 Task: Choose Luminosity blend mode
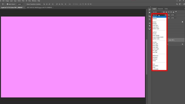[x=159, y=69]
